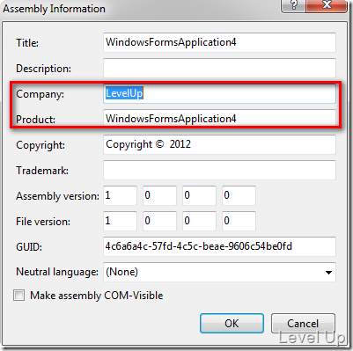Click the File version minor number box
The width and height of the screenshot is (353, 351).
(159, 221)
